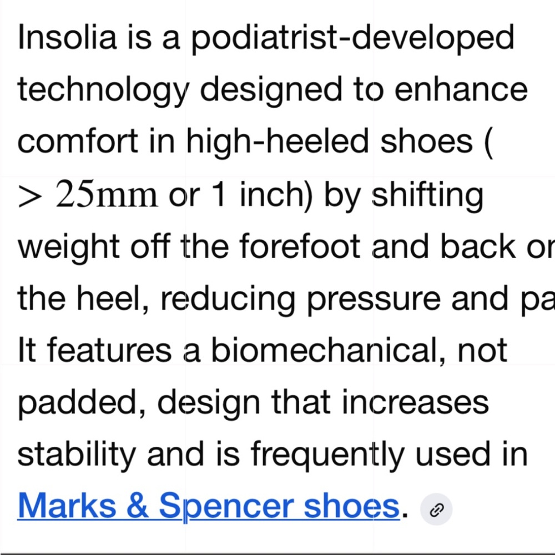
Task: Click the word "technology" in the text
Action: coord(103,91)
